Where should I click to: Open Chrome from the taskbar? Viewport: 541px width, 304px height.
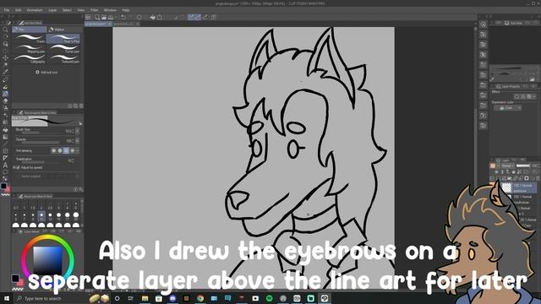[200, 298]
